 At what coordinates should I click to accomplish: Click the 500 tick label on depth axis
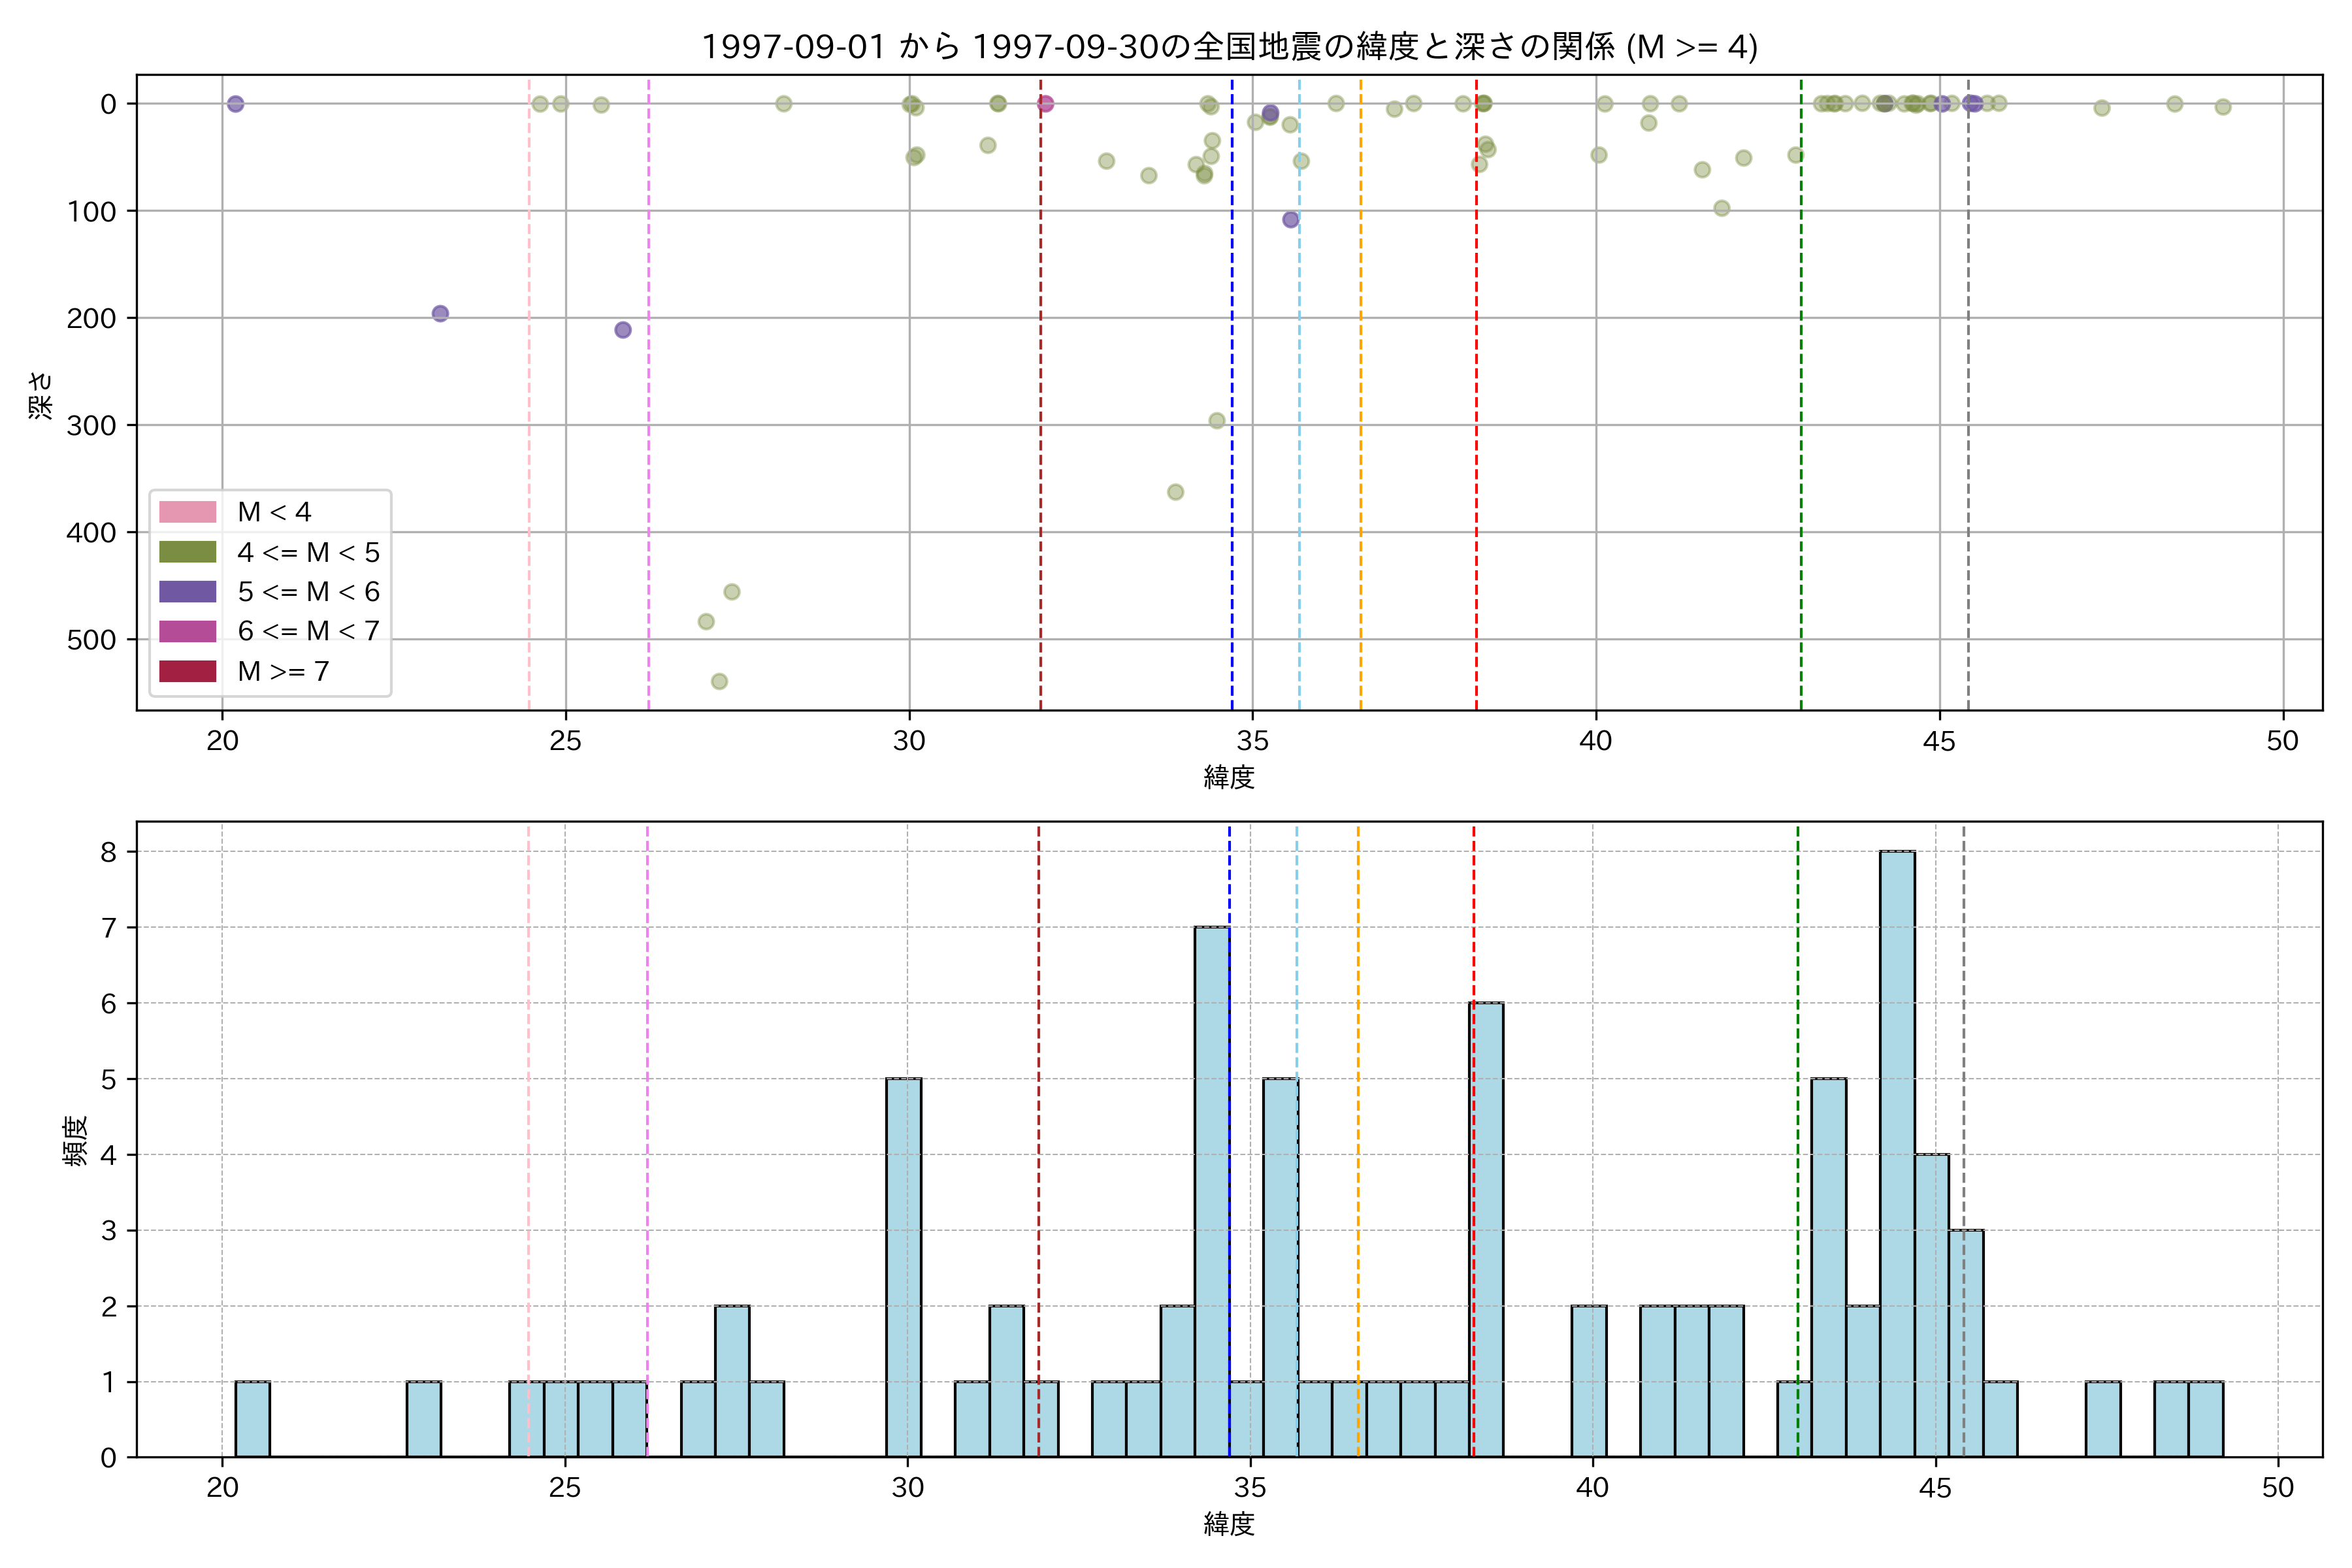[x=92, y=640]
